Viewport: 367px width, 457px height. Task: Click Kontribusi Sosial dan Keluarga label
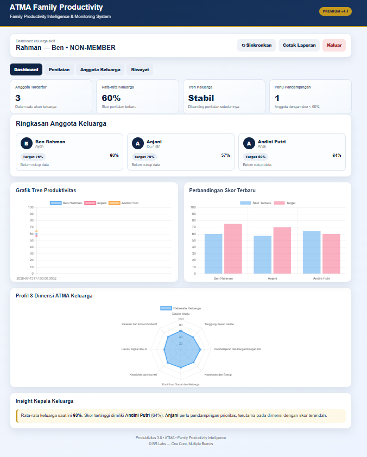pos(181,384)
